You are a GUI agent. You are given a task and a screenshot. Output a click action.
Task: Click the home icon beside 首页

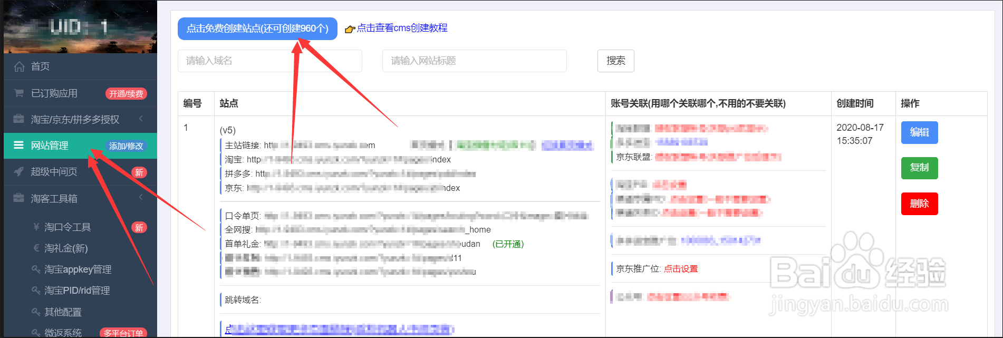tap(19, 66)
